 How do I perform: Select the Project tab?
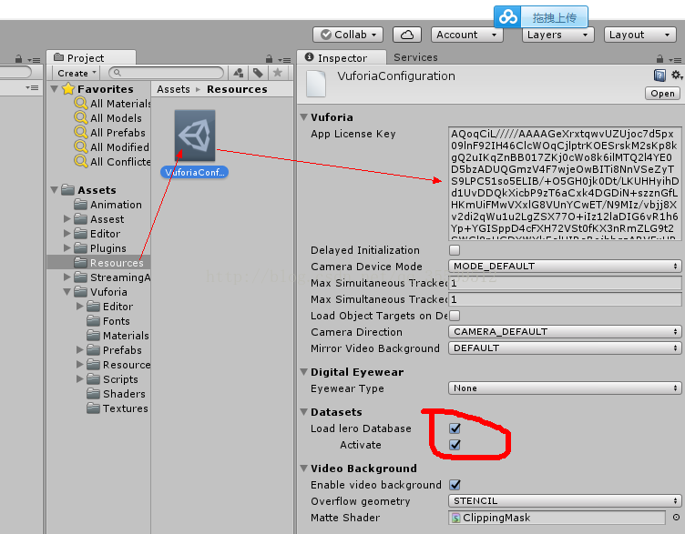point(91,57)
